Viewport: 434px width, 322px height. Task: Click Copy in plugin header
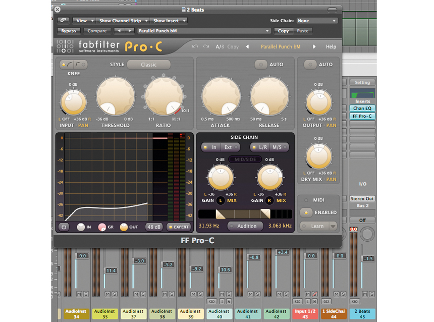tap(283, 31)
